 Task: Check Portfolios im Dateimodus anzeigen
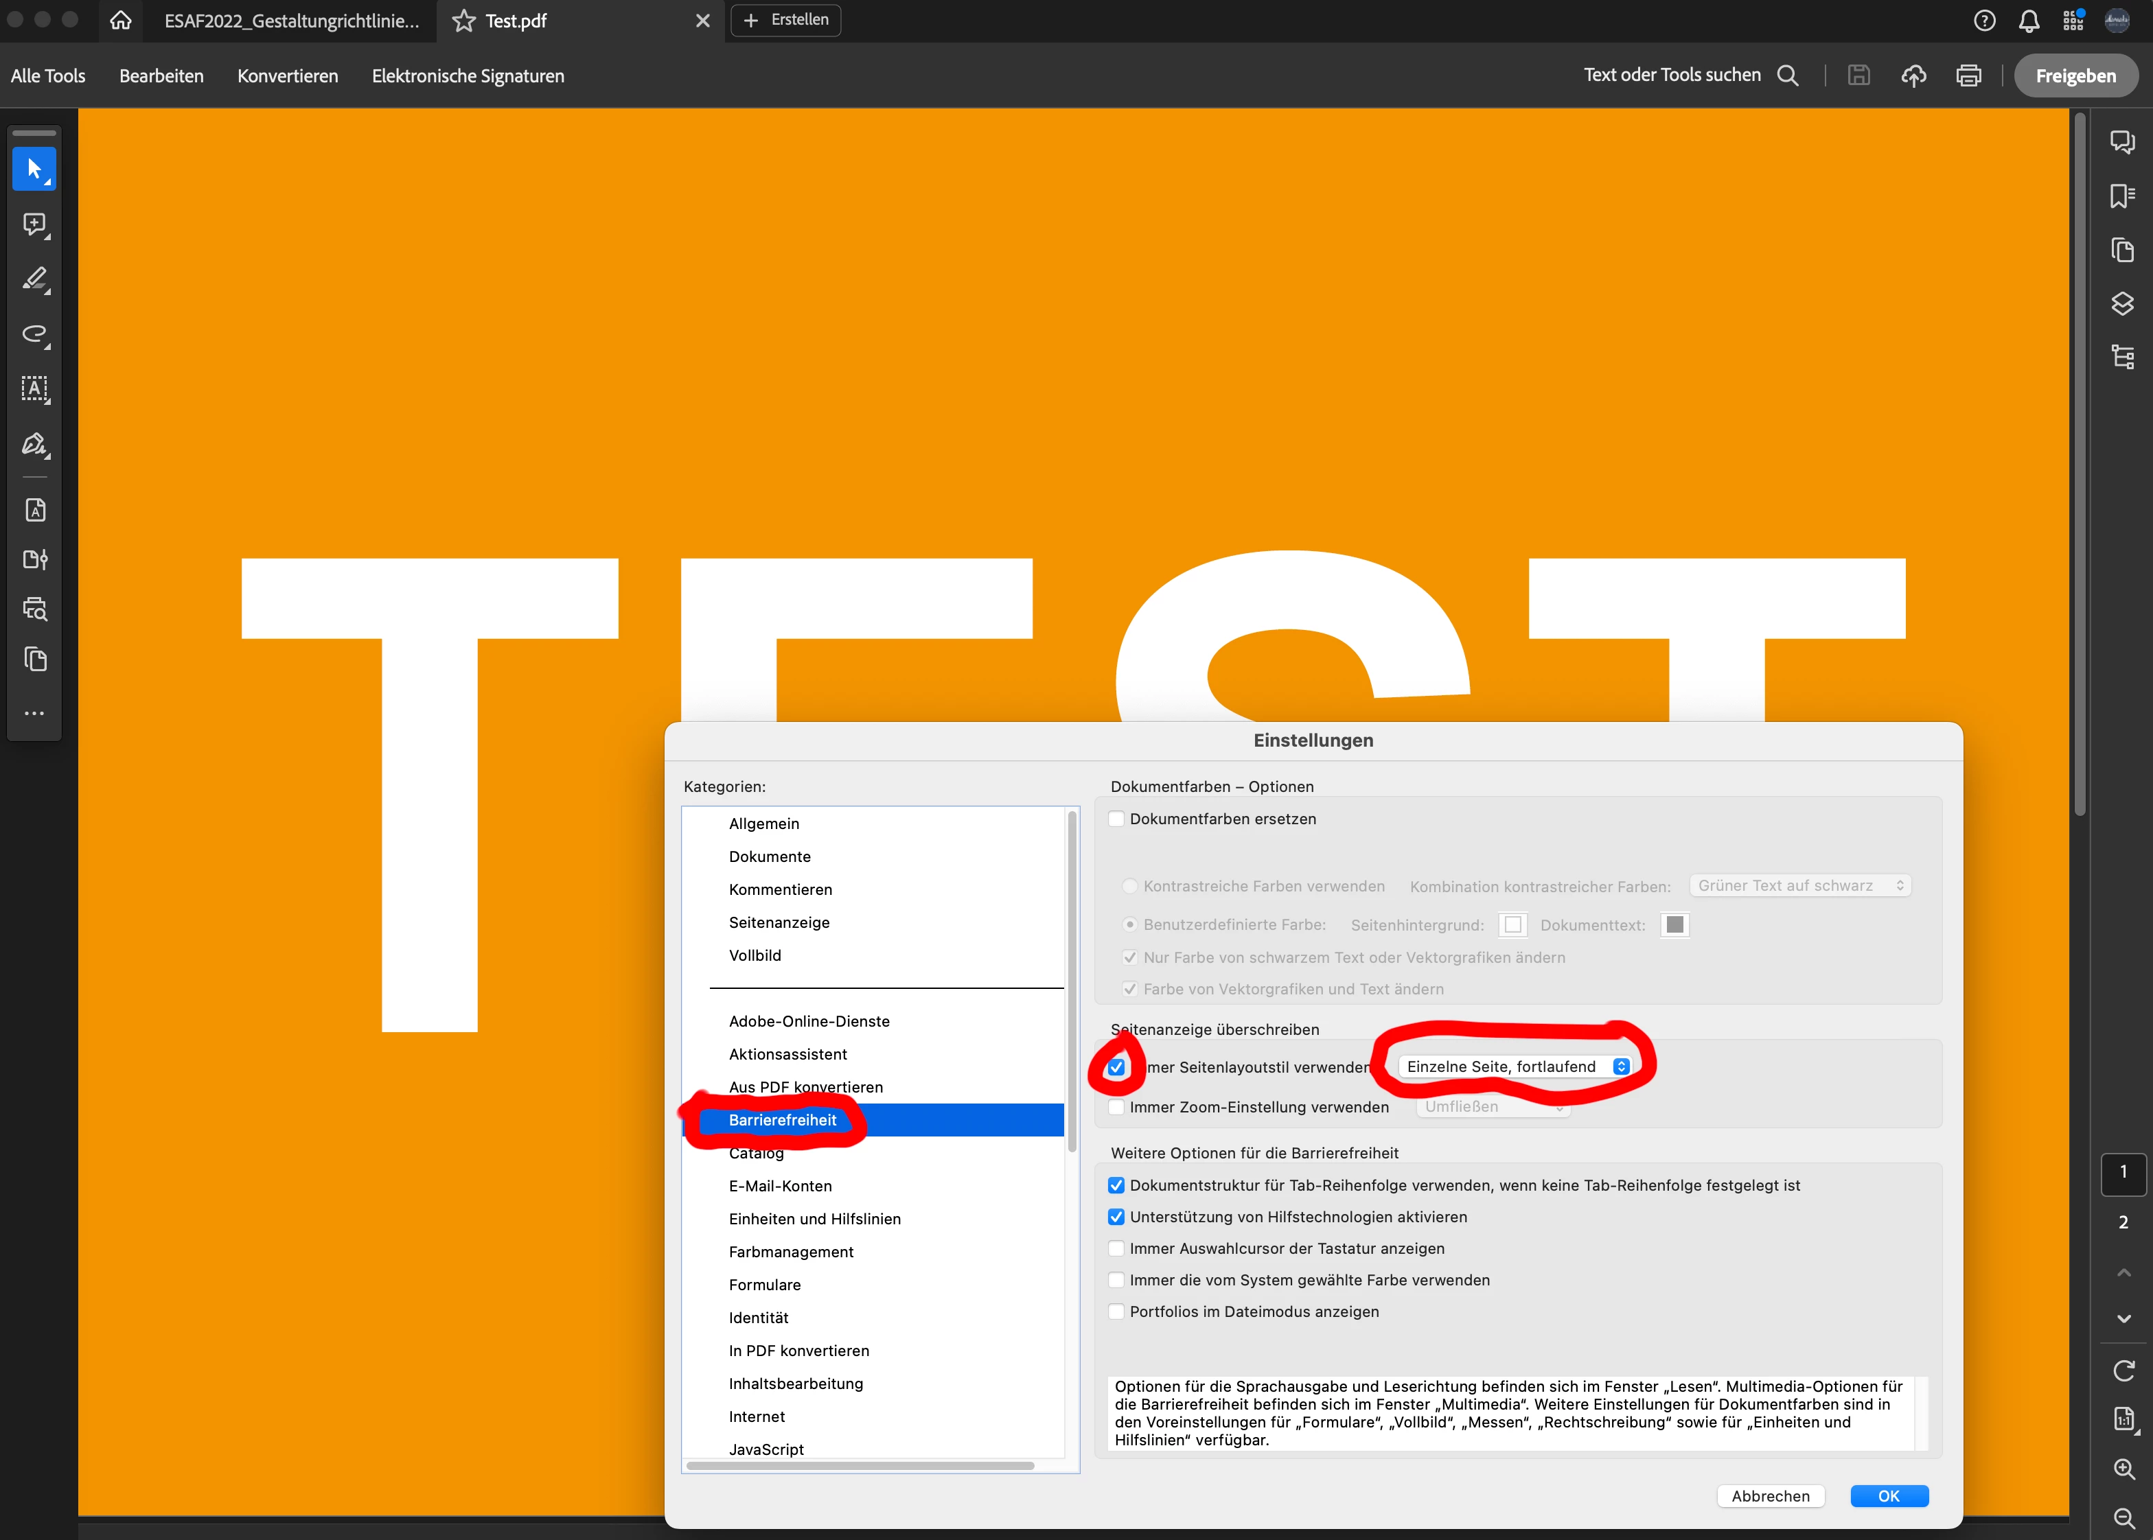point(1116,1311)
